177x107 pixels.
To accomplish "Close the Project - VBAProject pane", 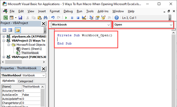I will point(44,24).
